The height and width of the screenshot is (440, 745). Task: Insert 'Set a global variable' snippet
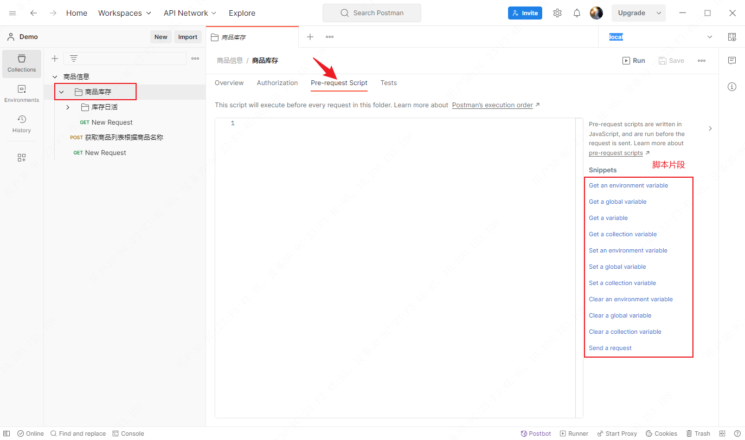click(618, 267)
